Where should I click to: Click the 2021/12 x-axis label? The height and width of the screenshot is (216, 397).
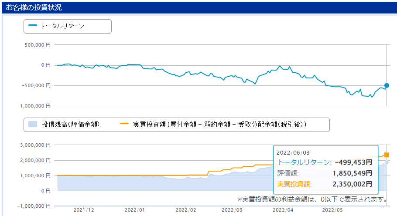click(x=84, y=210)
